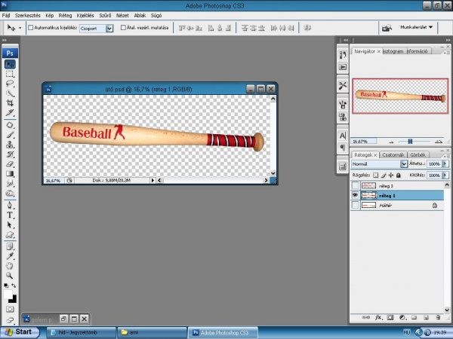Switch to the Csatornák tab

click(393, 154)
